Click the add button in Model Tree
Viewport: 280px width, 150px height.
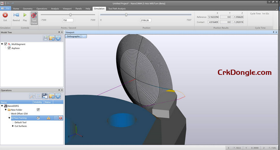[x=58, y=38]
